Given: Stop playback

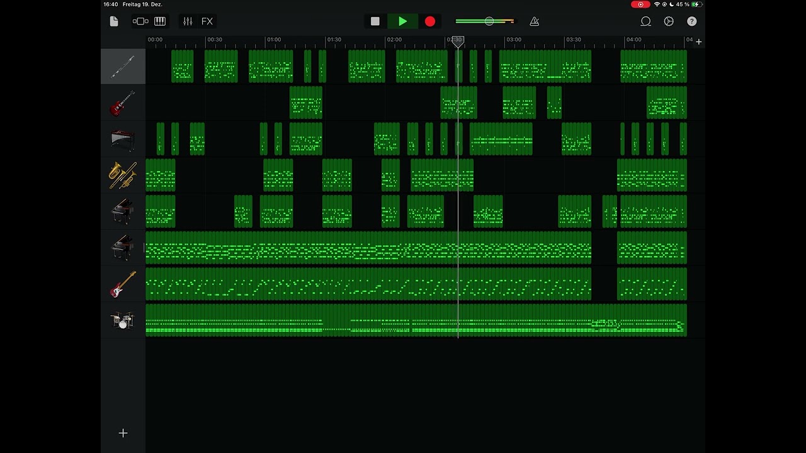Looking at the screenshot, I should (375, 21).
